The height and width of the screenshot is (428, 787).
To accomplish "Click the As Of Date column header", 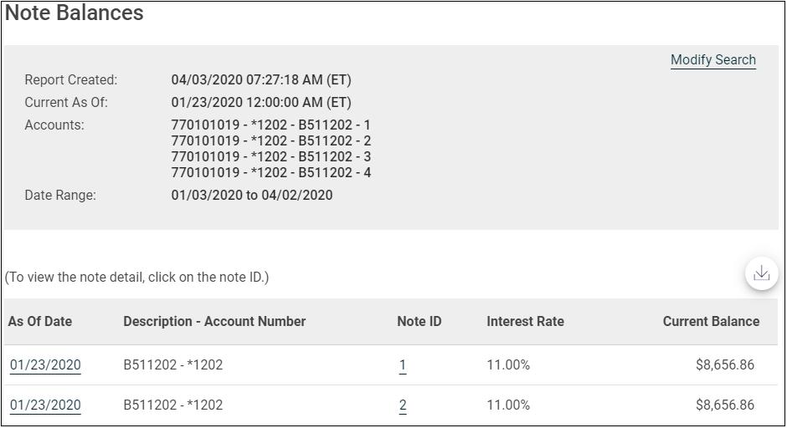I will (x=40, y=321).
